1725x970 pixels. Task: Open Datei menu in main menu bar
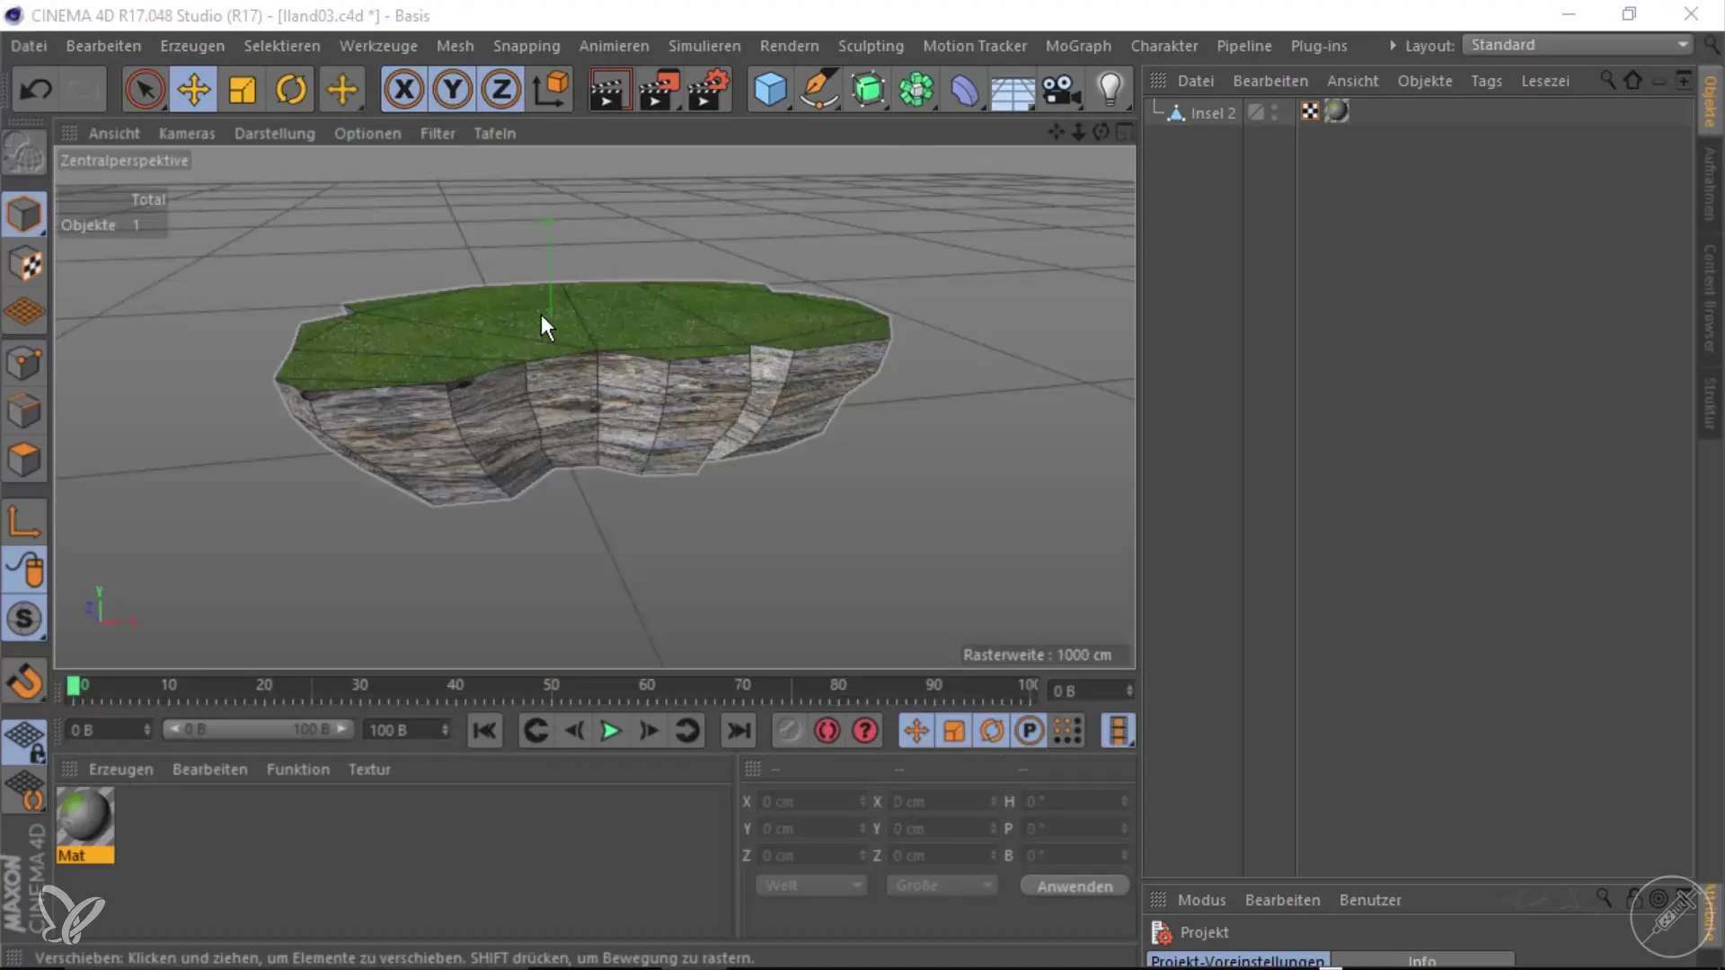[x=29, y=46]
